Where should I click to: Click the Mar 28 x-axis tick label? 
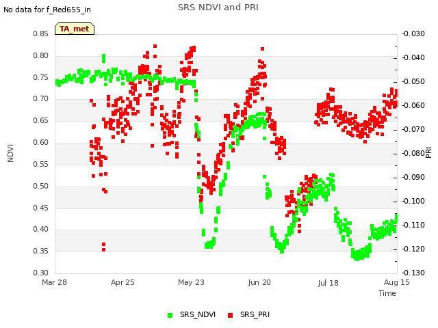55,282
